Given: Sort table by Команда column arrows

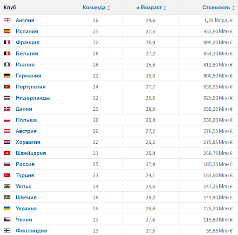Looking at the screenshot, I should tap(109, 8).
